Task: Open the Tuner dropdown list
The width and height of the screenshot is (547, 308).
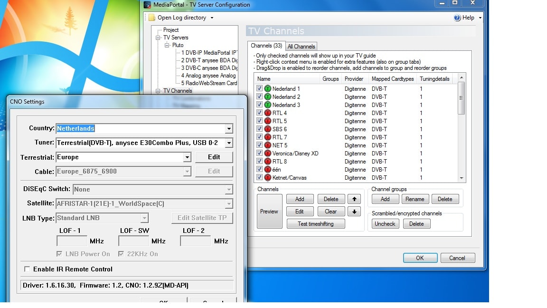Action: tap(228, 143)
